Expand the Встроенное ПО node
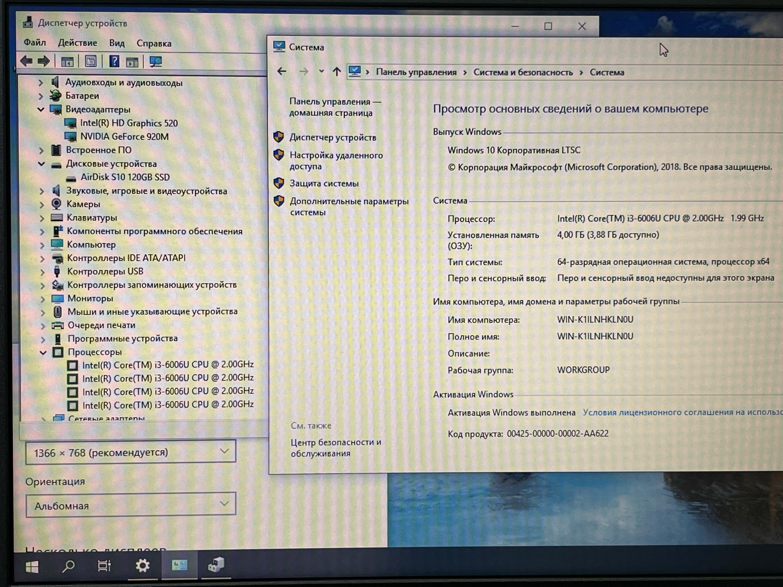Viewport: 783px width, 587px height. pyautogui.click(x=41, y=150)
